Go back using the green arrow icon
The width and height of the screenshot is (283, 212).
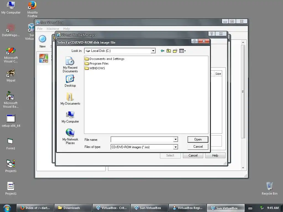(162, 51)
